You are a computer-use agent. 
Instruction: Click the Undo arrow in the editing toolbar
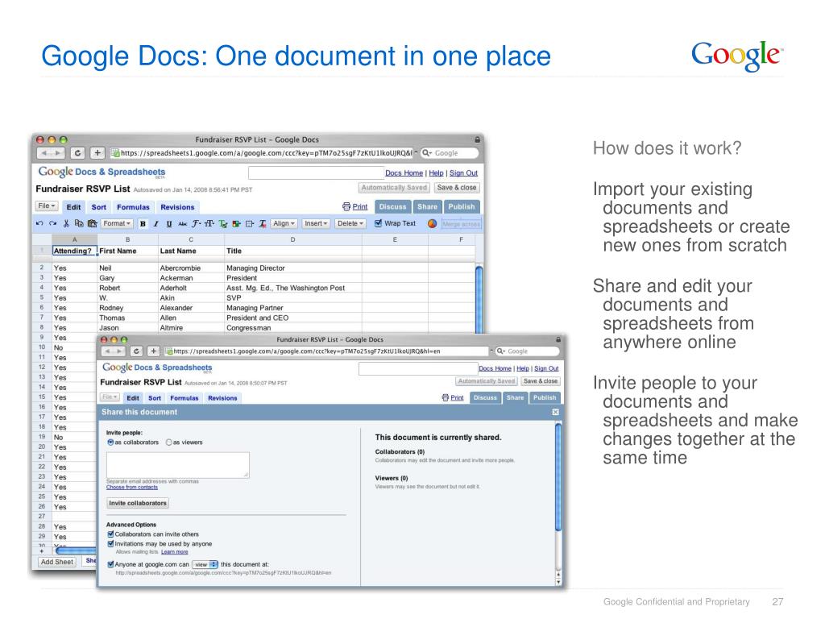coord(39,224)
